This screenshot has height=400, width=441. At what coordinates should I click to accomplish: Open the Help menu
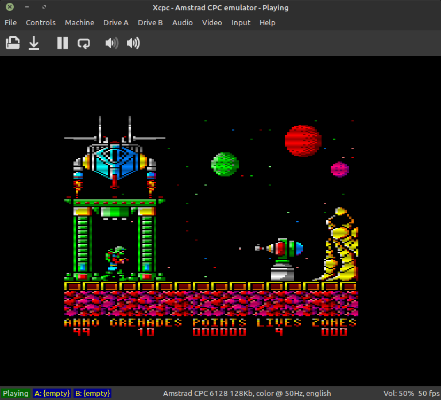coord(267,23)
